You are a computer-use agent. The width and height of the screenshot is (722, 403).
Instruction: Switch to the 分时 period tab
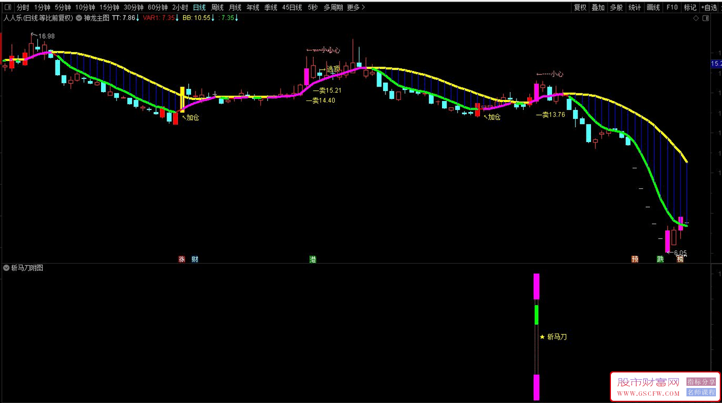pos(23,7)
